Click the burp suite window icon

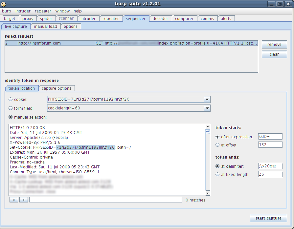coord(4,4)
